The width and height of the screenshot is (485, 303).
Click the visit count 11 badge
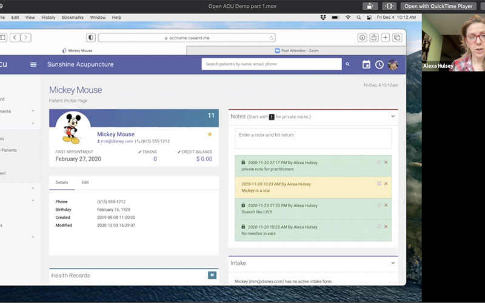pyautogui.click(x=211, y=115)
